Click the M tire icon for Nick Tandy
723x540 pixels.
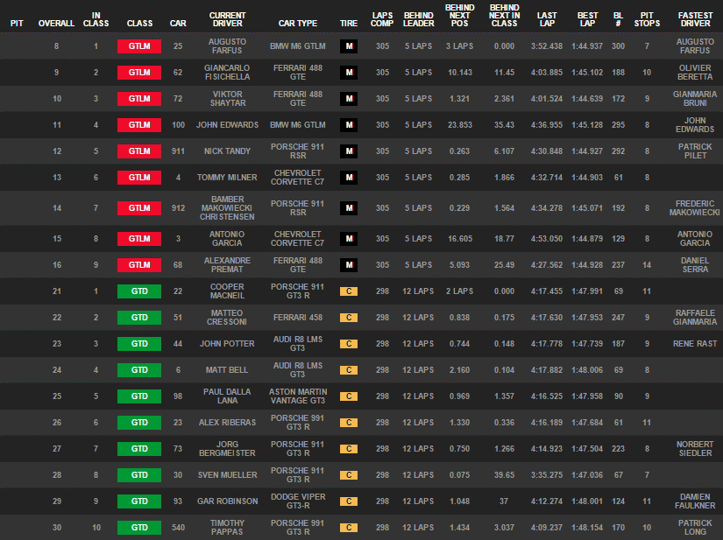[x=348, y=151]
